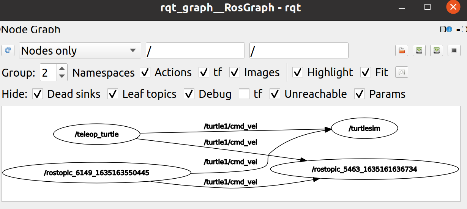Click the D dock icon beside help

[x=443, y=29]
